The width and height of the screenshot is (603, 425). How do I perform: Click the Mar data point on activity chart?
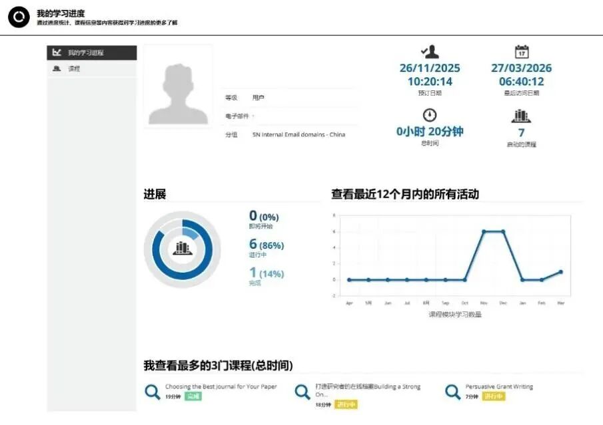[x=561, y=272]
